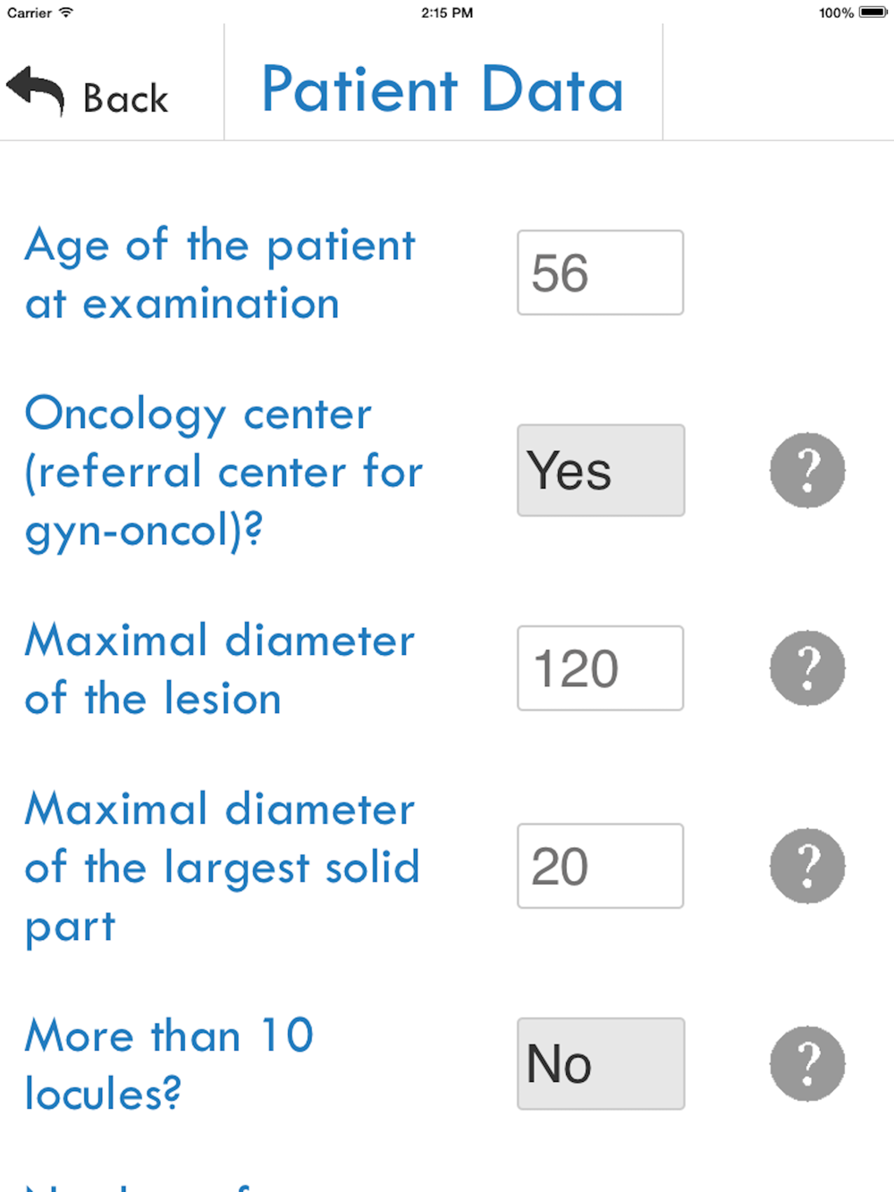Tap the back arrow icon
Viewport: 894px width, 1192px height.
[x=36, y=91]
